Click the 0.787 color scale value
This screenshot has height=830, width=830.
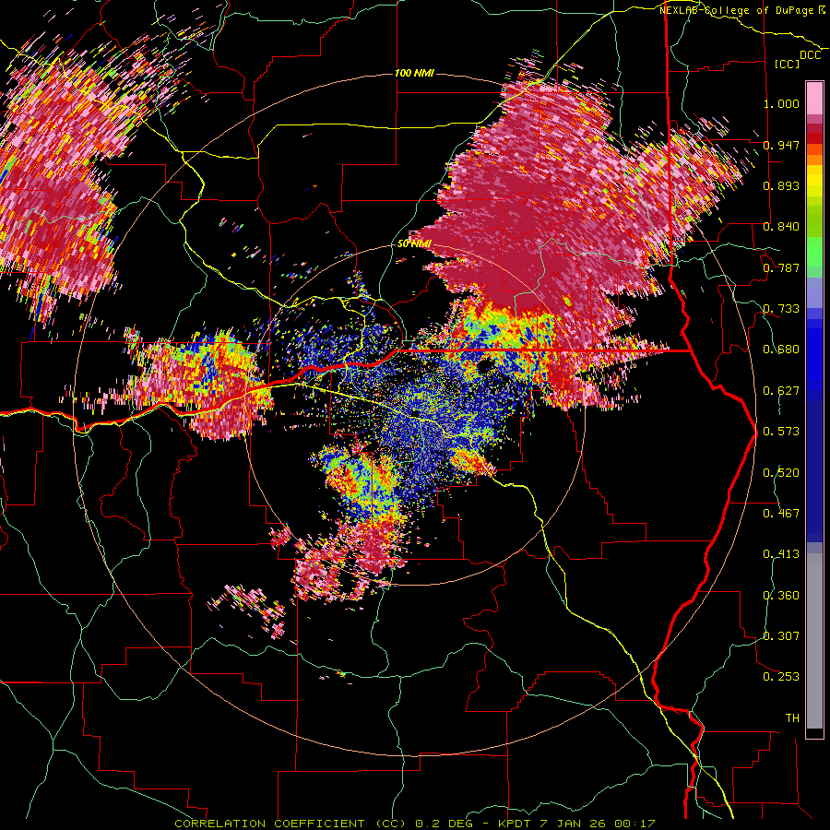click(x=781, y=267)
